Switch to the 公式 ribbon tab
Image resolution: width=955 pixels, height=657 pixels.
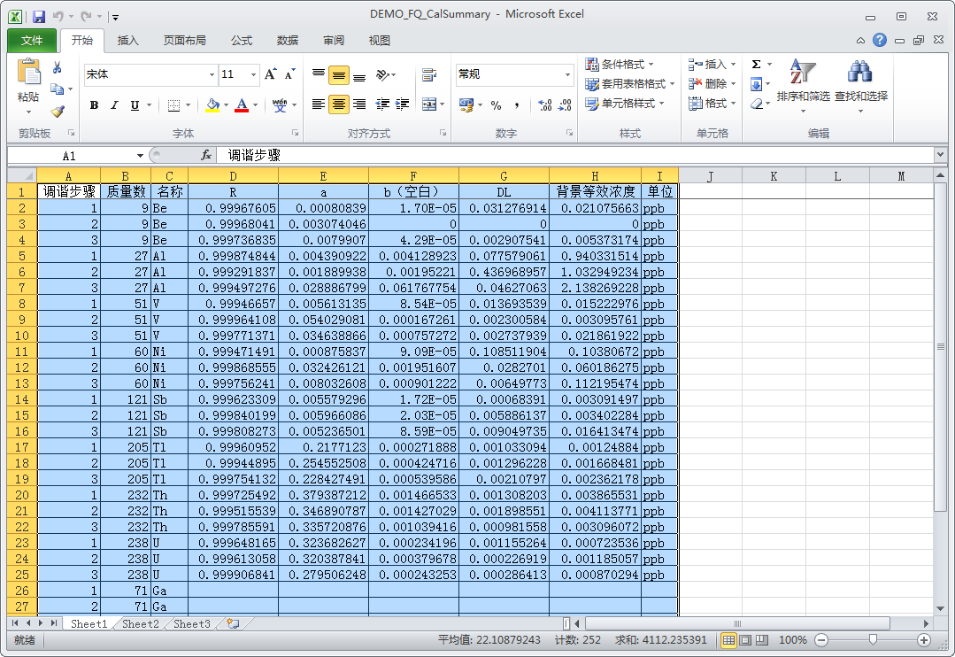[x=242, y=40]
